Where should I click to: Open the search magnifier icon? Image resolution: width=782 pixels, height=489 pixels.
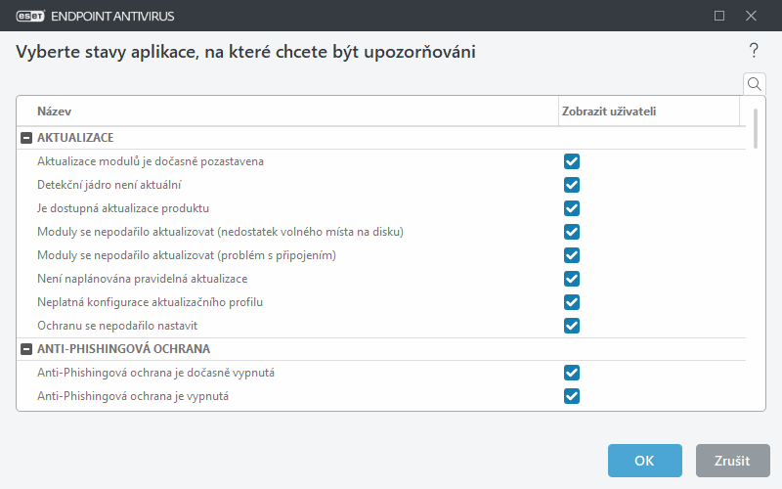754,84
